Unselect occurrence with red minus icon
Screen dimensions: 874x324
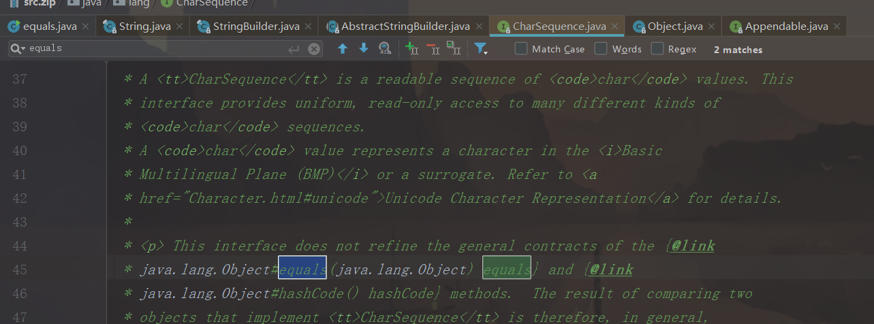click(433, 48)
